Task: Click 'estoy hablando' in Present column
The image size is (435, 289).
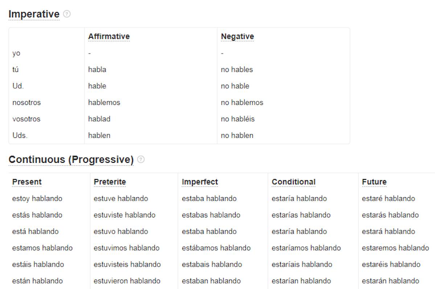Action: point(37,199)
